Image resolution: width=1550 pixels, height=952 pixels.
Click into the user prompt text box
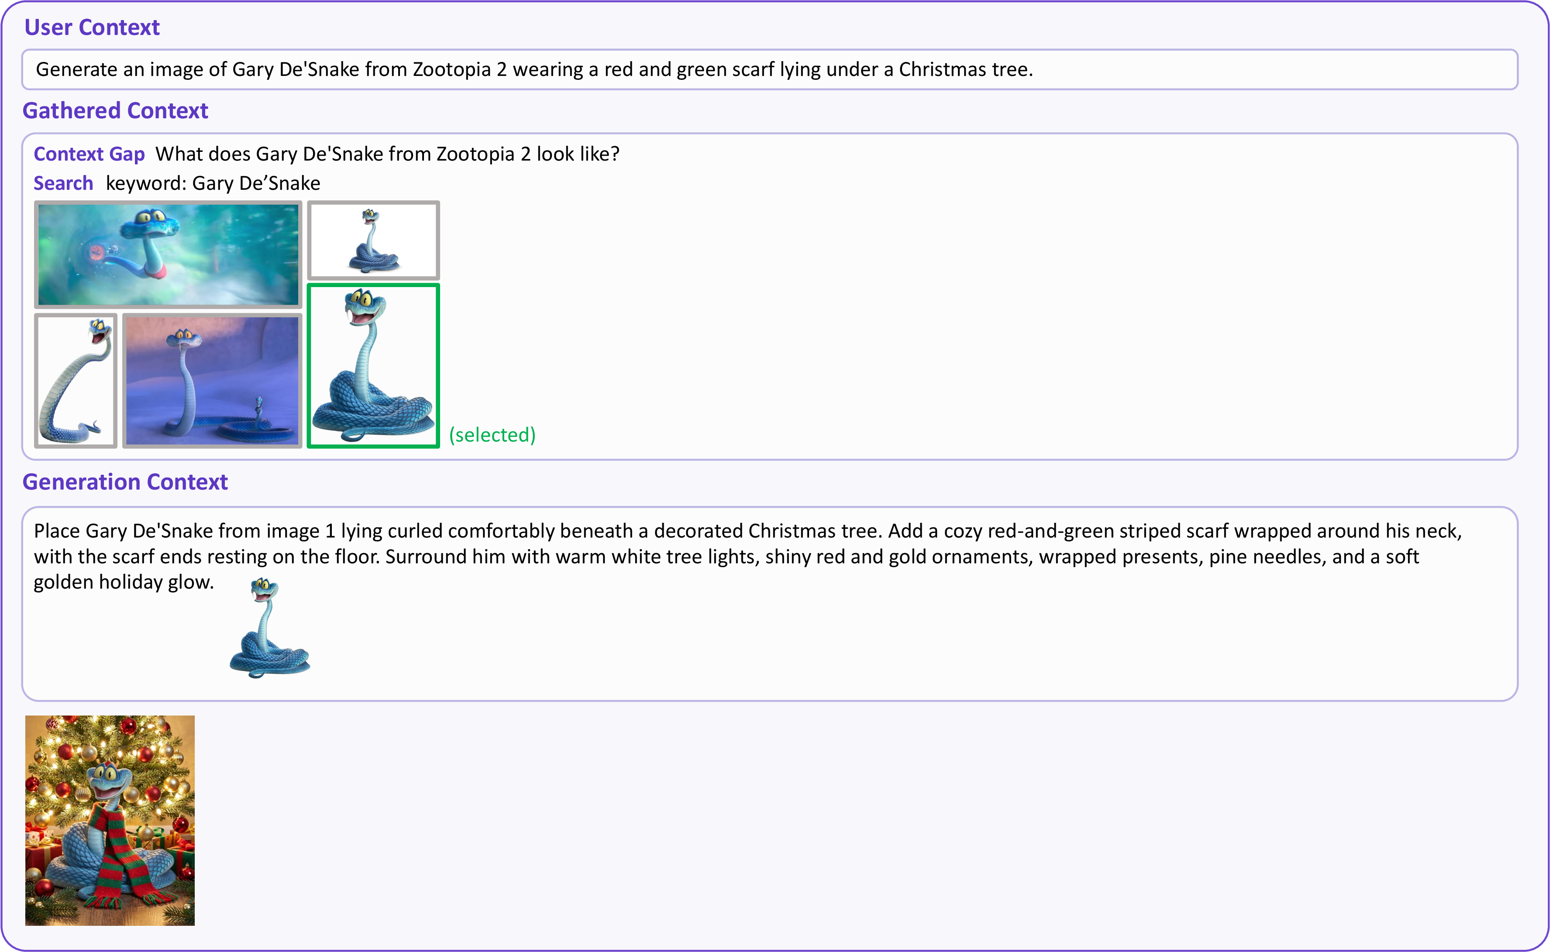(769, 69)
